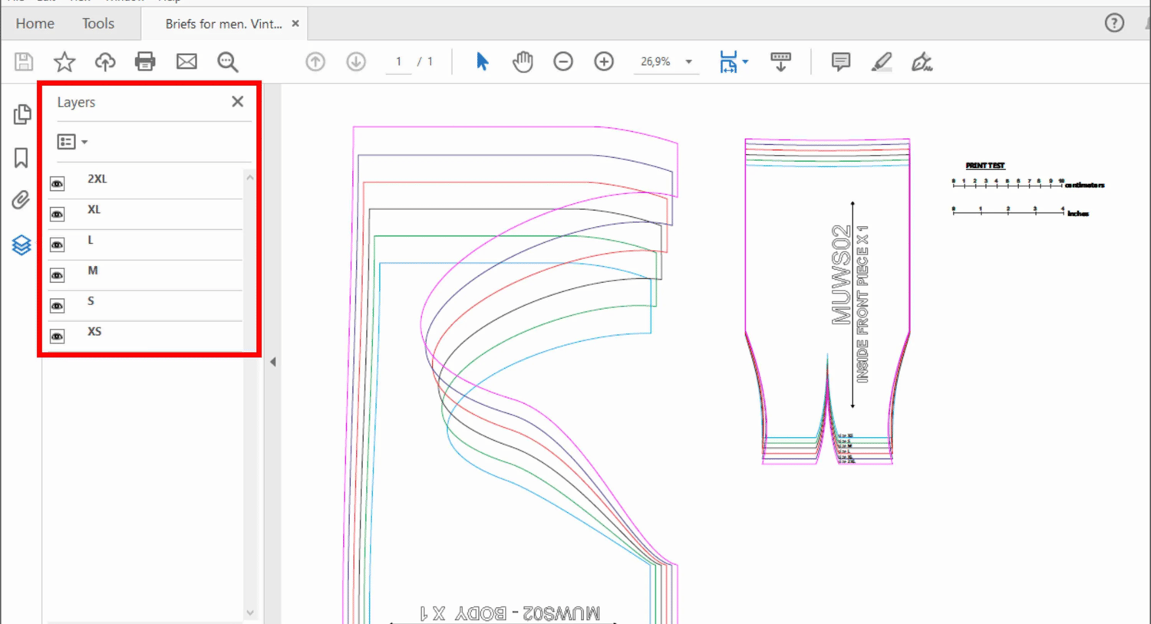Open the fit page options dropdown
The width and height of the screenshot is (1151, 624).
click(x=745, y=61)
